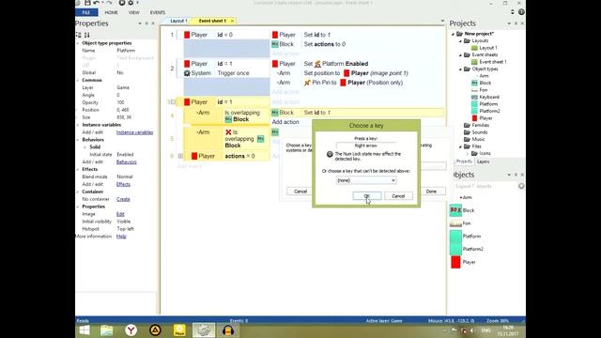This screenshot has width=601, height=338.
Task: Collapse the Object types folder in Projects
Action: 460,69
